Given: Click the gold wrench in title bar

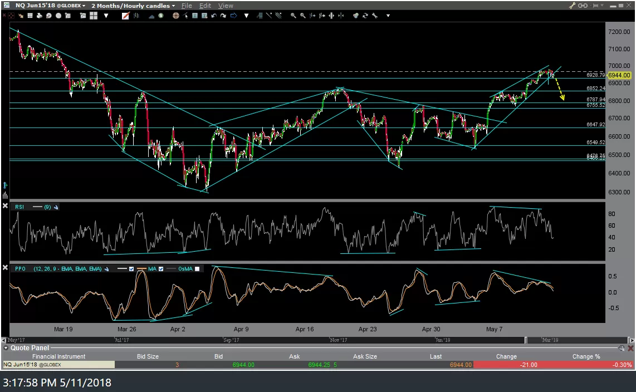Looking at the screenshot, I should pyautogui.click(x=573, y=5).
